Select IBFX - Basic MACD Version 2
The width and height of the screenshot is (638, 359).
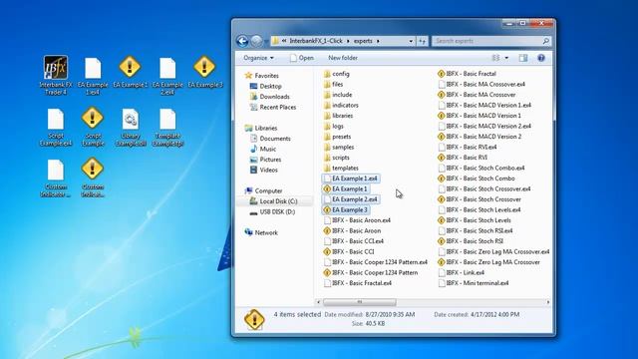pos(479,137)
